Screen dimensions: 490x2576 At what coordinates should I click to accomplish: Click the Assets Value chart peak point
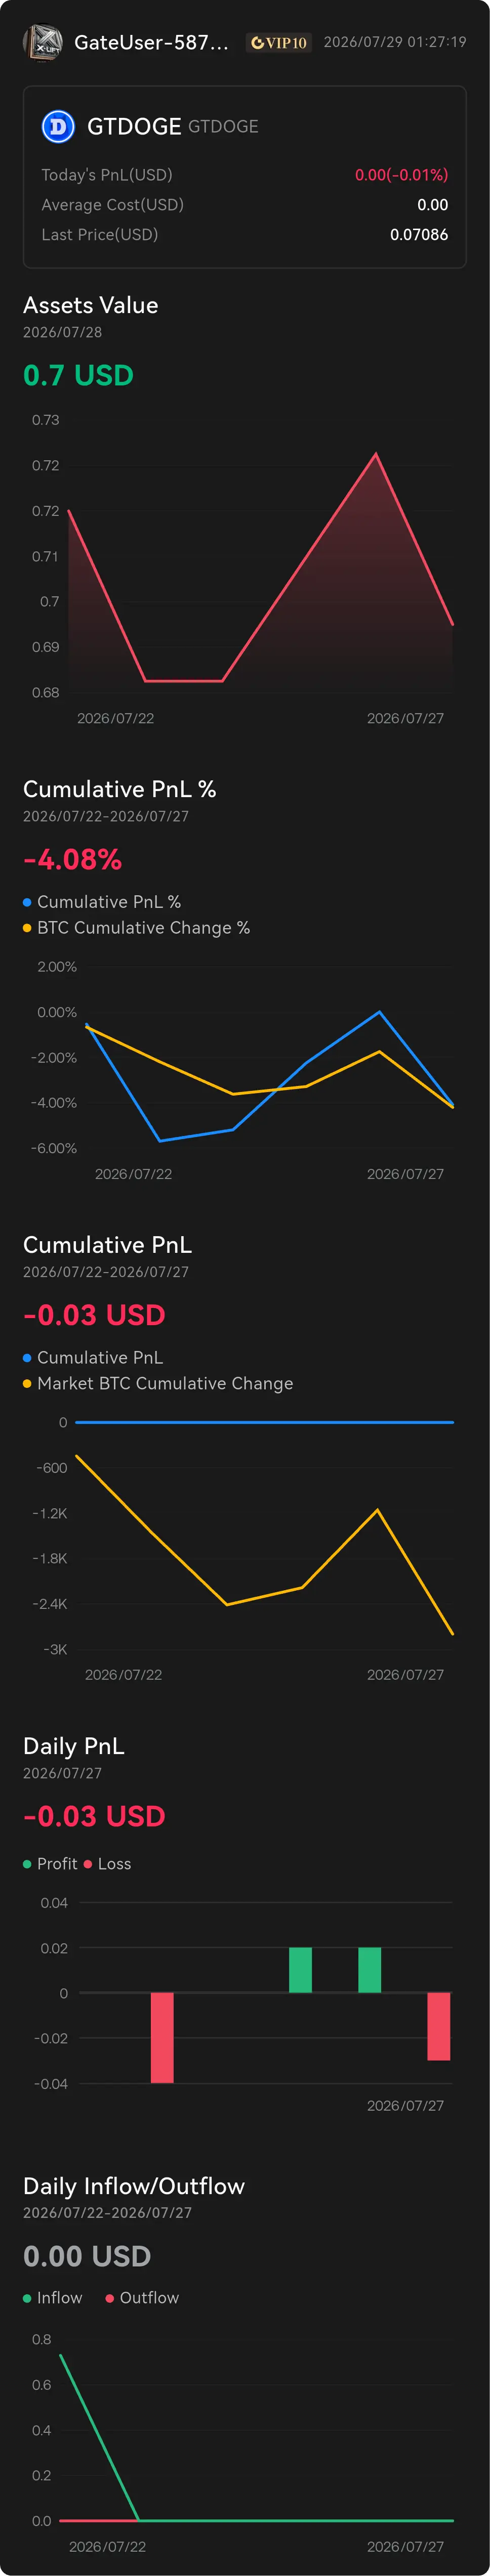[x=376, y=455]
